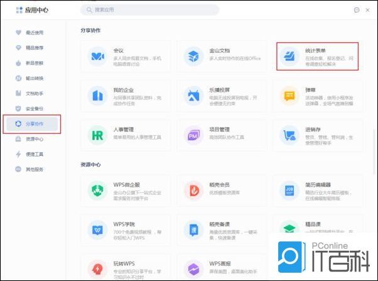Click the 应用中心 grid logo icon

coord(19,10)
